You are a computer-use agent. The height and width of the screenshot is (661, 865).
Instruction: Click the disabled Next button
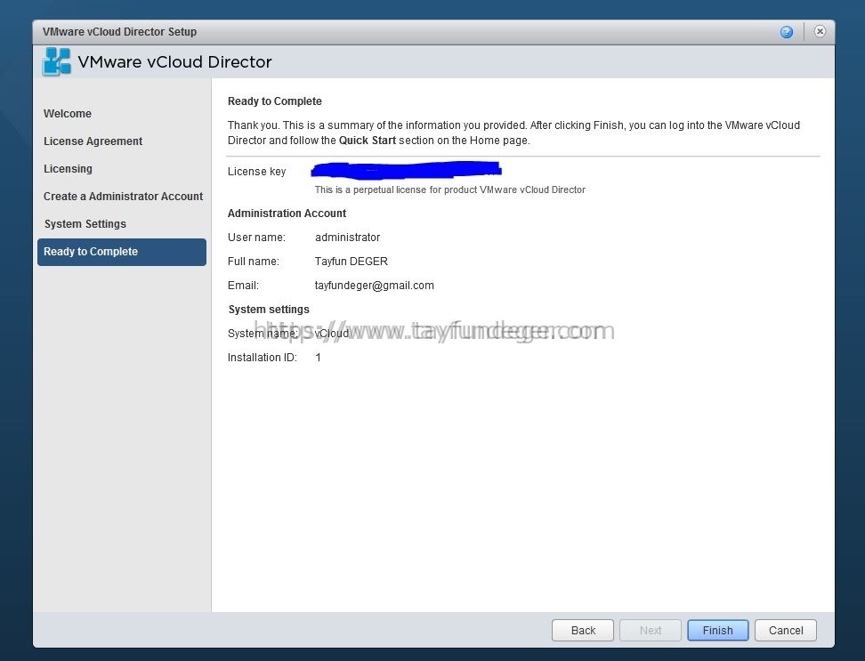651,630
